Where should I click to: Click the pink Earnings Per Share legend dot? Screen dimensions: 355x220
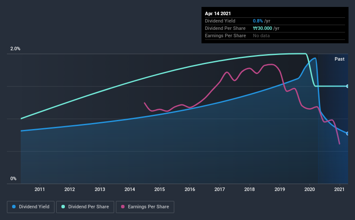pos(123,207)
